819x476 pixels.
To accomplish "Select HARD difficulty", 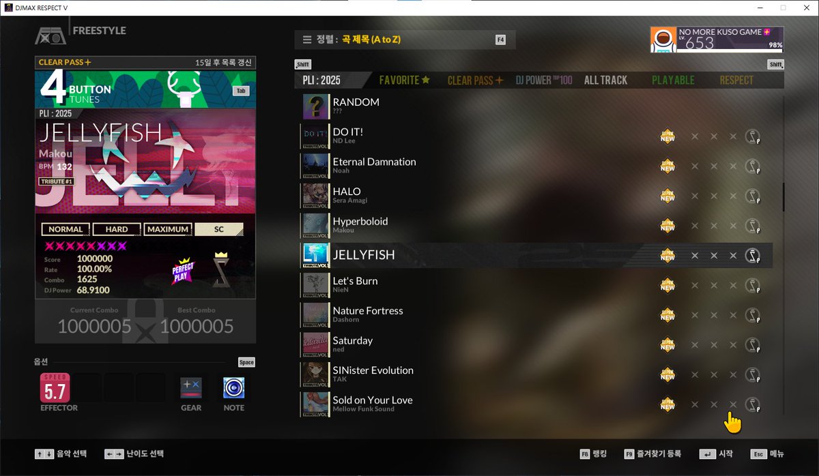I will pos(117,229).
